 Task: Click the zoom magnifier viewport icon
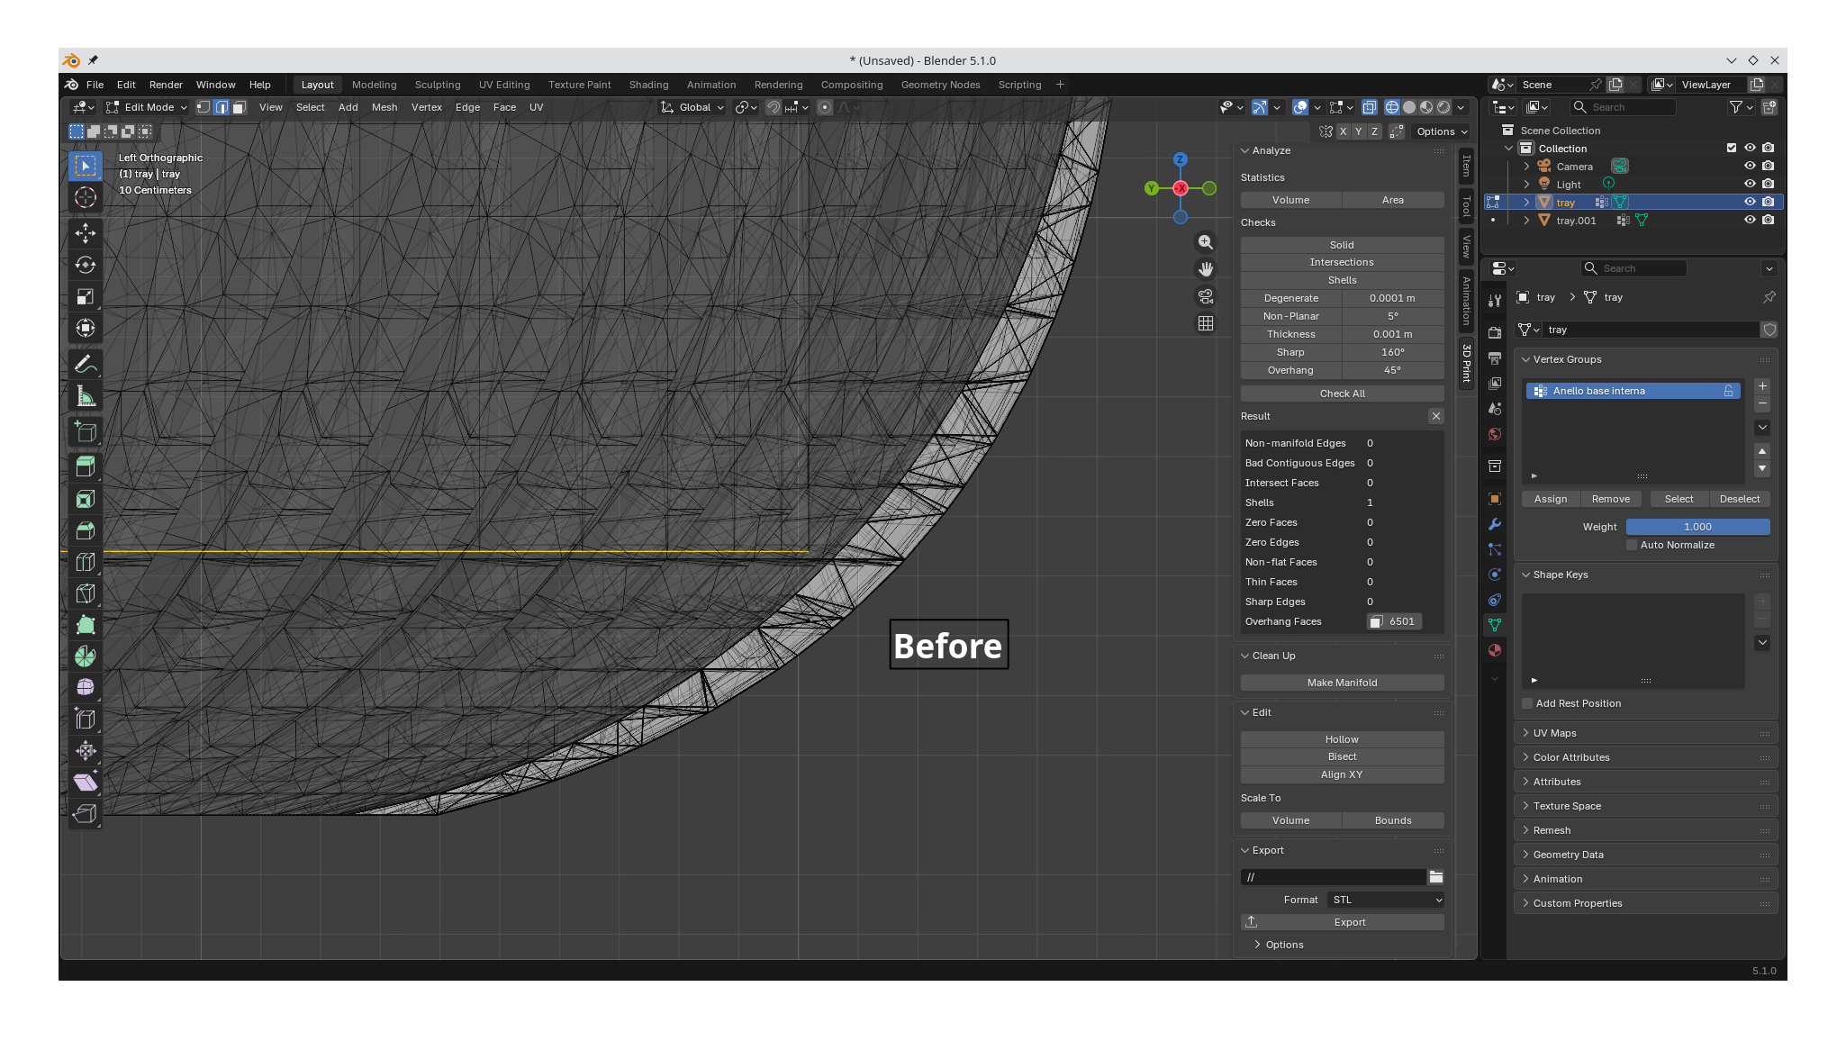1206,242
